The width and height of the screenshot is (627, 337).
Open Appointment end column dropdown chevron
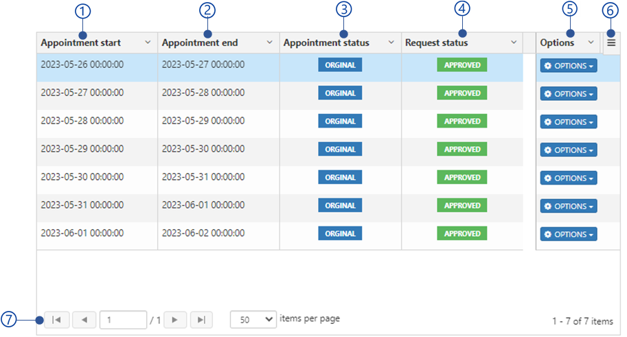pos(269,43)
